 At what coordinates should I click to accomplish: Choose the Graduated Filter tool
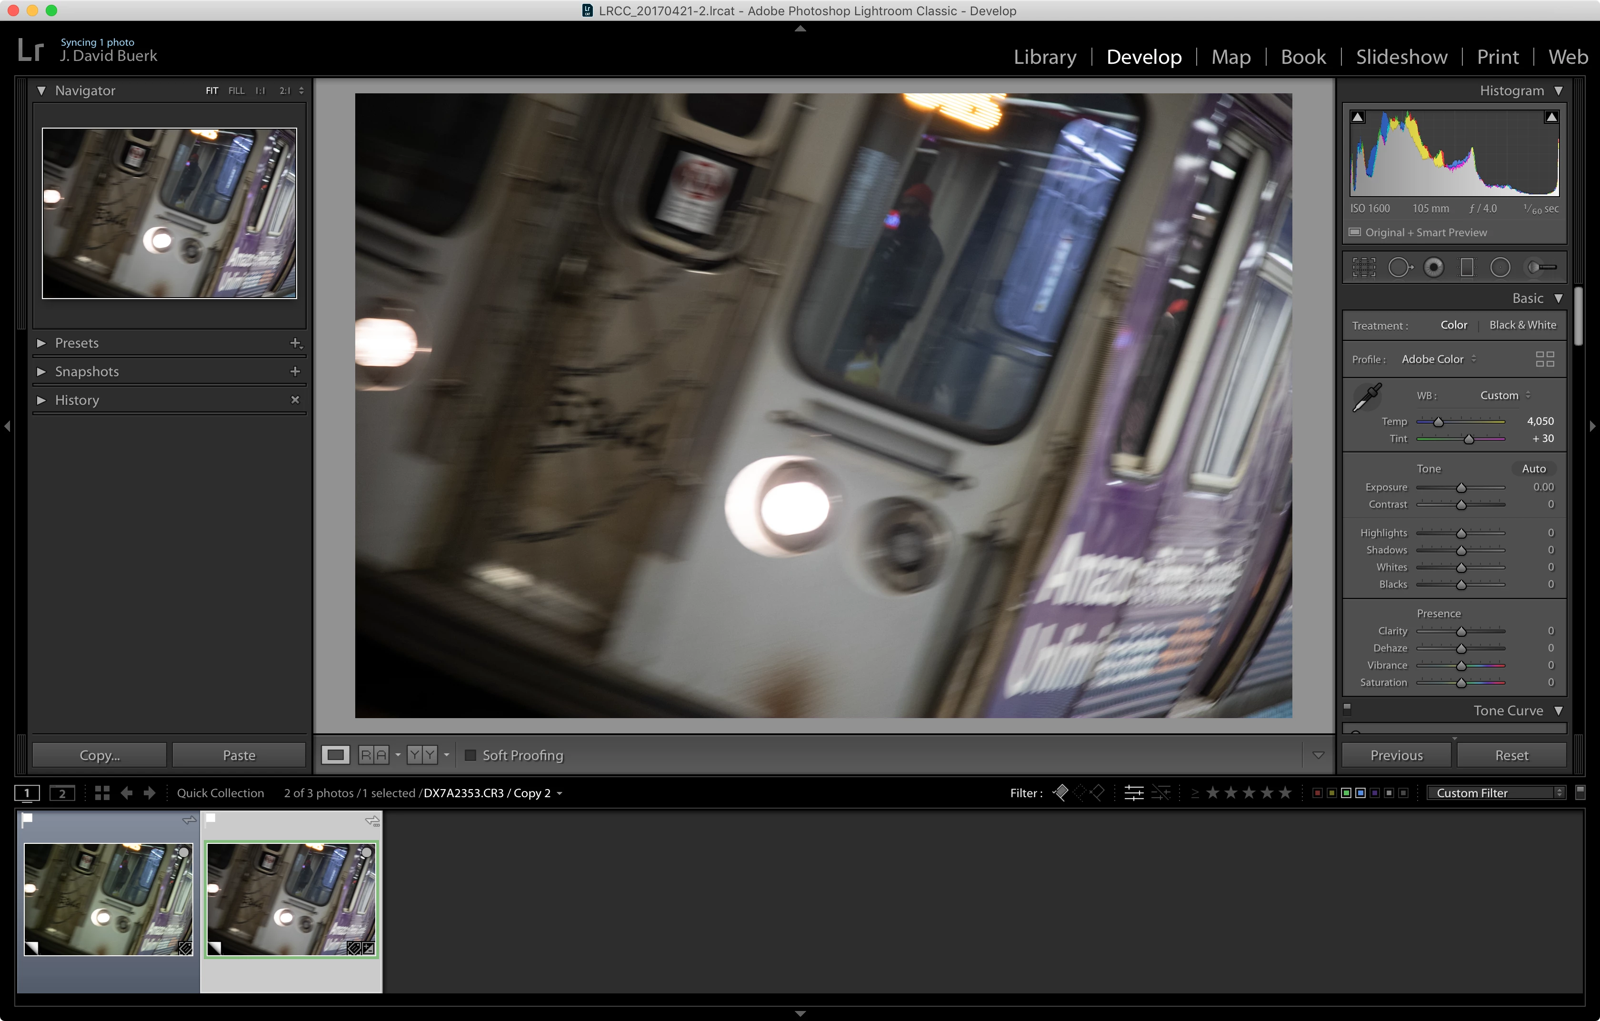pos(1467,268)
